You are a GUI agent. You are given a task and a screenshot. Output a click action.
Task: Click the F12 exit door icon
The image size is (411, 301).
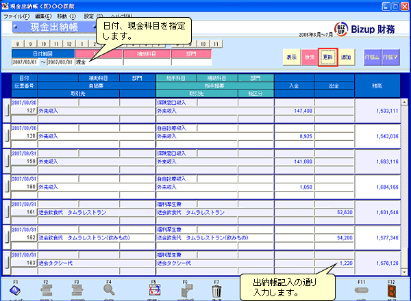(x=392, y=291)
